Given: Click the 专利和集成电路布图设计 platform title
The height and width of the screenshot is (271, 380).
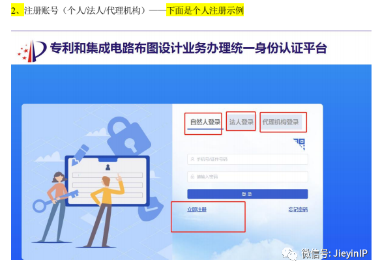Looking at the screenshot, I should pyautogui.click(x=188, y=48).
